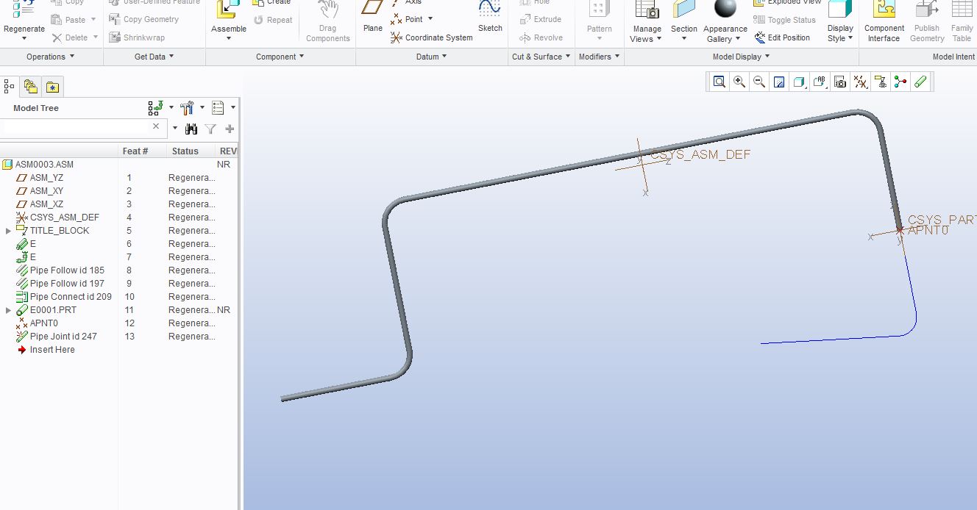Click the Zoom Out magnifier icon

[759, 82]
